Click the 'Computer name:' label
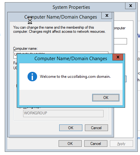This screenshot has height=155, width=140. point(25,49)
